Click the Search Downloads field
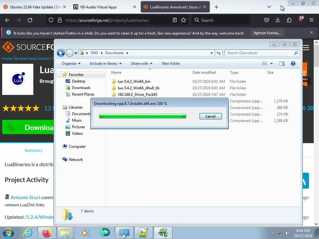 click(x=262, y=53)
